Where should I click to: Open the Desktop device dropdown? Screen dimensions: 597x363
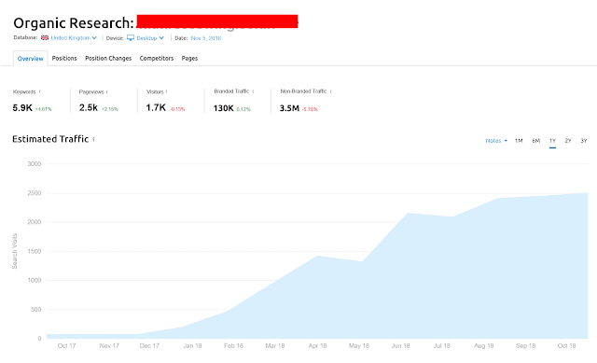point(150,38)
